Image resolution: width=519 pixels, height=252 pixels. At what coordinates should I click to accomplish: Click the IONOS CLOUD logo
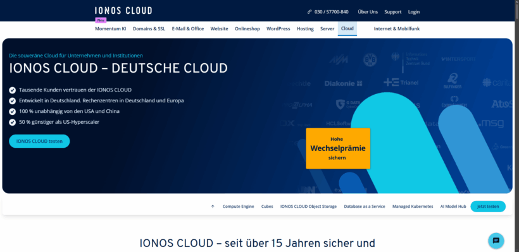(123, 11)
